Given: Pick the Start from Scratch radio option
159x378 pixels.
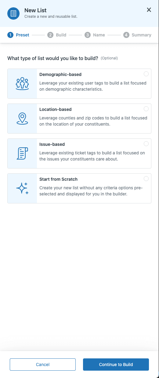Looking at the screenshot, I should click(x=146, y=179).
